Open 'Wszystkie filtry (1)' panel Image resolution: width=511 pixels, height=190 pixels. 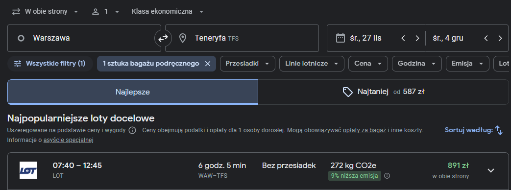(50, 64)
